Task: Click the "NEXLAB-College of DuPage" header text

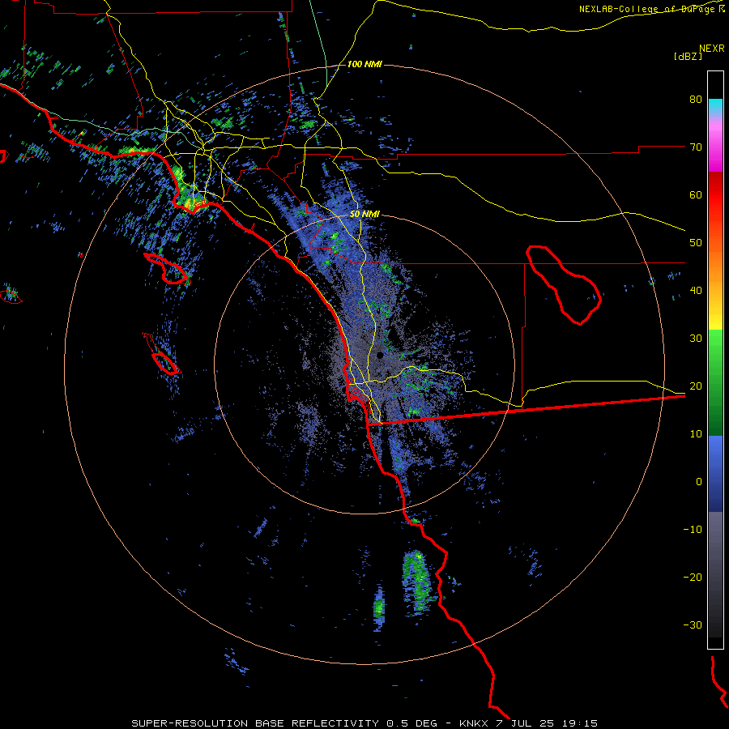Action: (x=646, y=9)
